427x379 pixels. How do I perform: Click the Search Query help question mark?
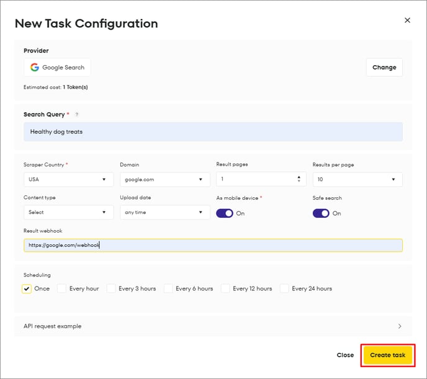coord(77,115)
